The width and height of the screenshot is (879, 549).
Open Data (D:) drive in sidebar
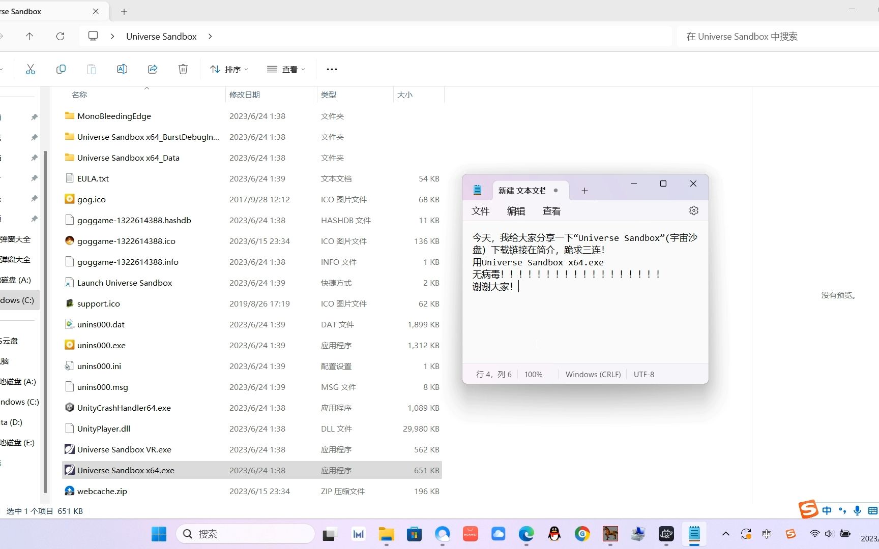pyautogui.click(x=11, y=422)
